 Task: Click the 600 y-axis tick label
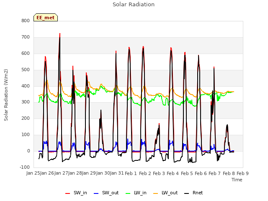pyautogui.click(x=26, y=53)
